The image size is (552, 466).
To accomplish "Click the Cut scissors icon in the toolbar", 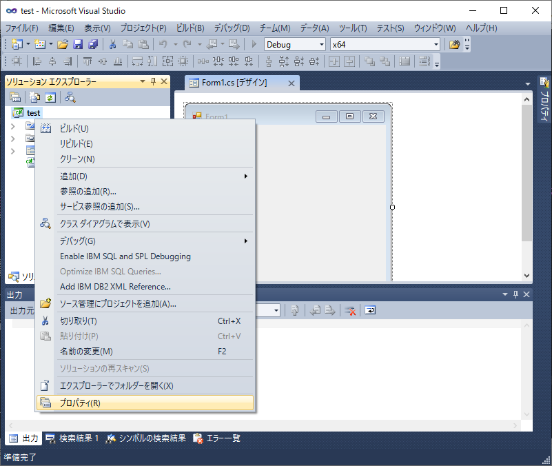I will pos(112,44).
